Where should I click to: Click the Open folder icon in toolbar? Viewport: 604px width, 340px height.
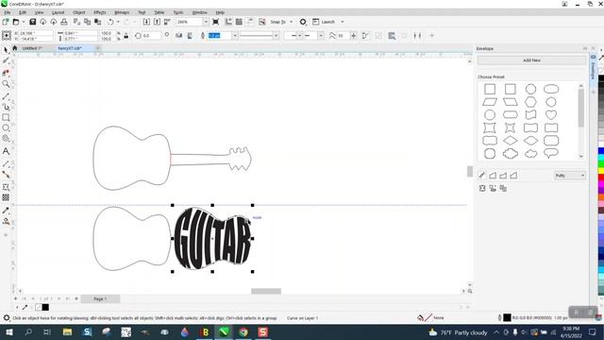[16, 22]
